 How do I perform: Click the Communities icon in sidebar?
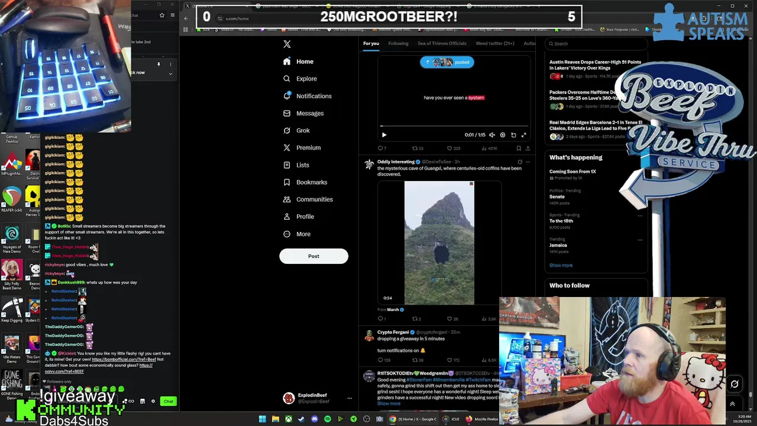click(x=287, y=199)
